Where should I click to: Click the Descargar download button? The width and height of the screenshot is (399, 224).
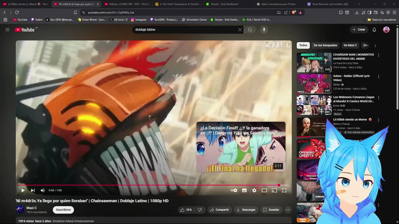[246, 210]
